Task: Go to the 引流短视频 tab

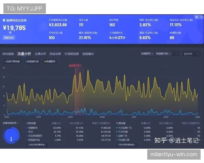Action: (x=71, y=54)
